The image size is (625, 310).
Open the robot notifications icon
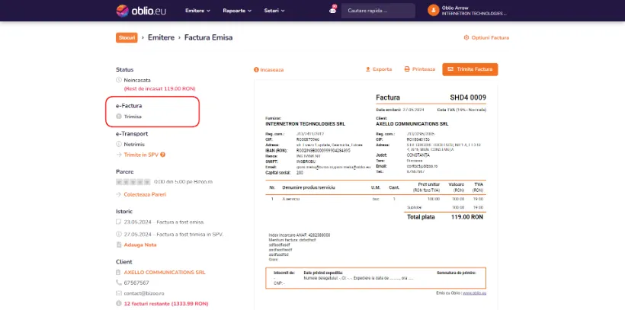(x=333, y=10)
